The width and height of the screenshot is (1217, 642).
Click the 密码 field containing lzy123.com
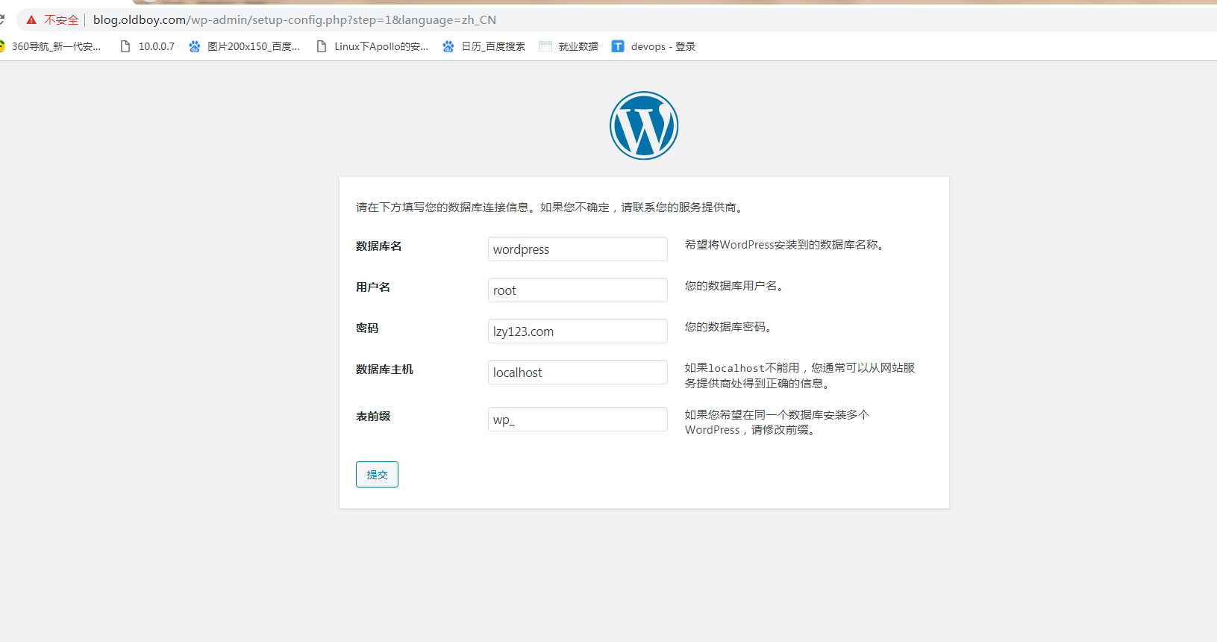pos(578,331)
